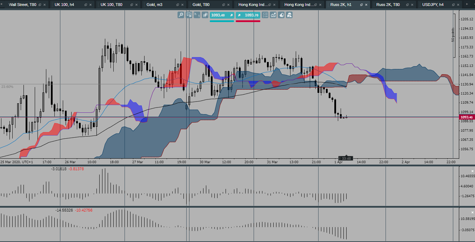Detach the Gold, T80 tab
The height and width of the screenshot is (242, 475).
pyautogui.click(x=223, y=5)
